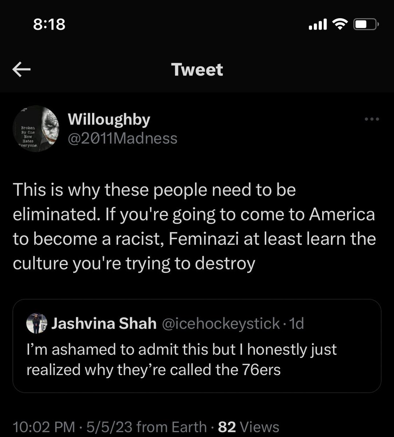Tap the cellular signal bars indicator
This screenshot has width=394, height=437.
click(318, 24)
